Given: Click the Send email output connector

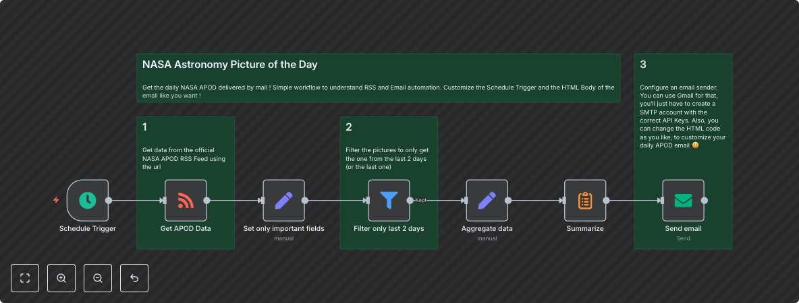Looking at the screenshot, I should 705,200.
